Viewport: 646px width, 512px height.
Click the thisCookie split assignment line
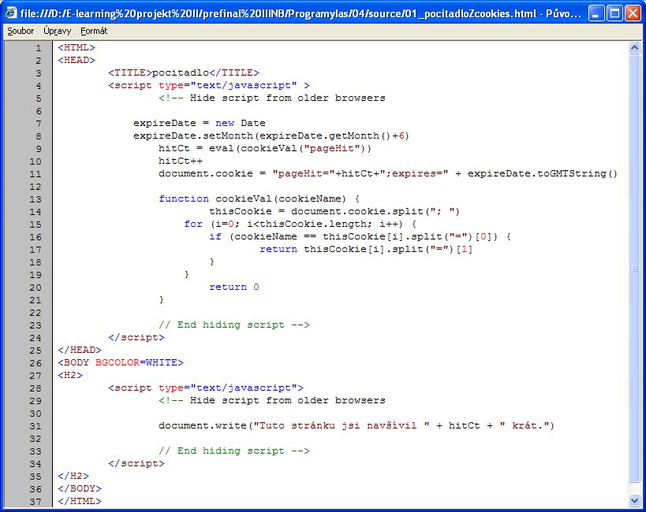334,212
